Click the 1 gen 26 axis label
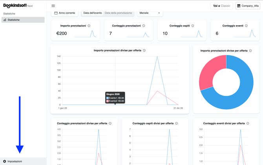This screenshot has height=165, width=263. point(62,108)
